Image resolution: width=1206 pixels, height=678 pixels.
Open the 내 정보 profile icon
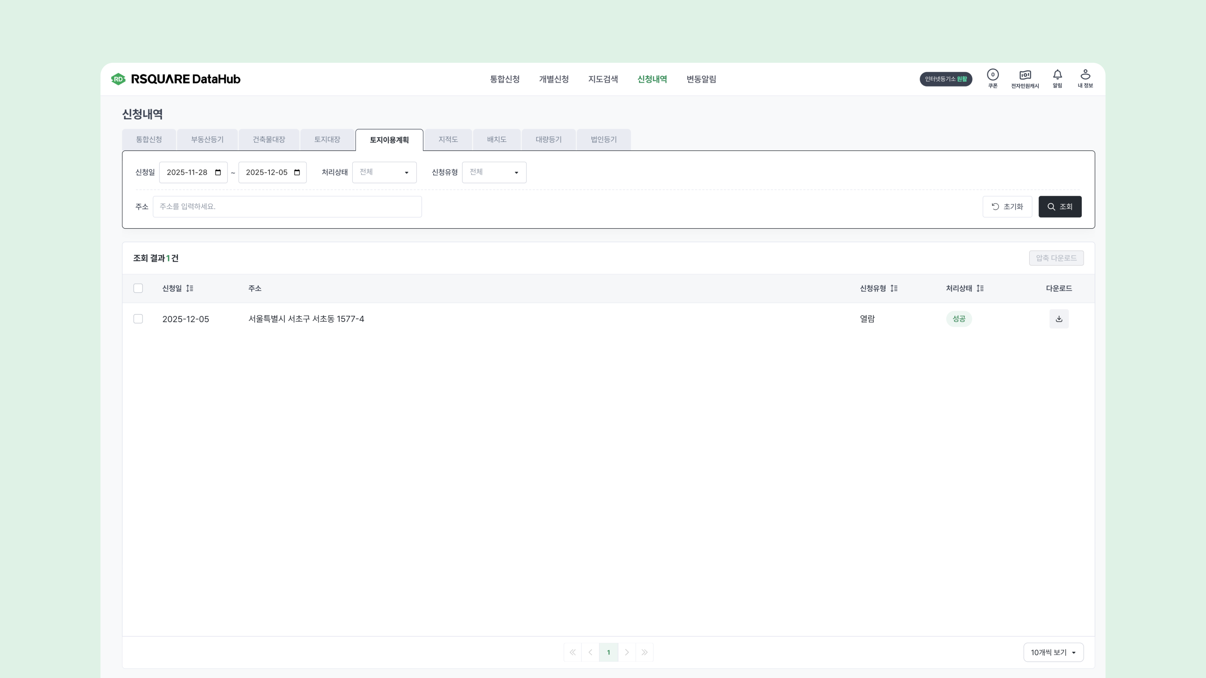pos(1085,78)
